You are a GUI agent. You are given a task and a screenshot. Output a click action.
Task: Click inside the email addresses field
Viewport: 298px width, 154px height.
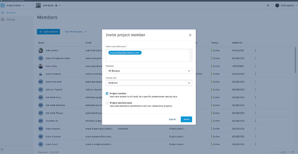point(149,55)
